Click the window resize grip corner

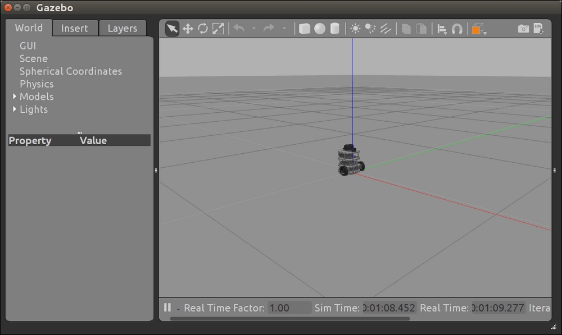pos(554,327)
